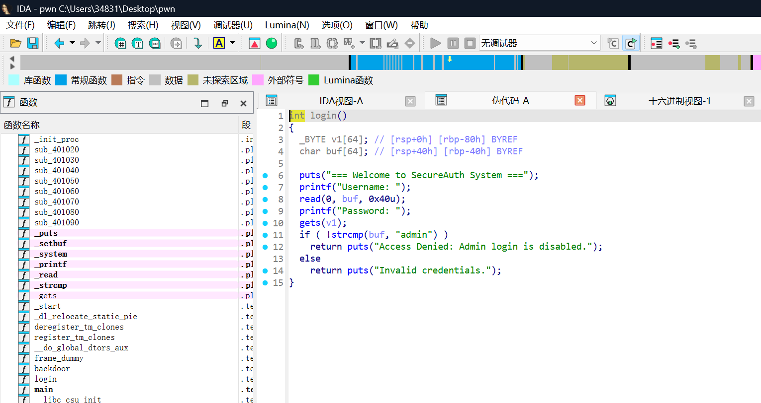Click the green circle toolbar icon

(x=272, y=43)
